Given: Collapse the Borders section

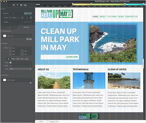Looking at the screenshot, I should (x=1, y=43).
